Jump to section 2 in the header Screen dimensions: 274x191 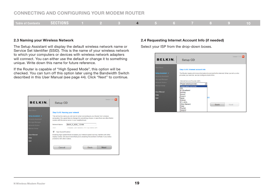tap(101, 23)
